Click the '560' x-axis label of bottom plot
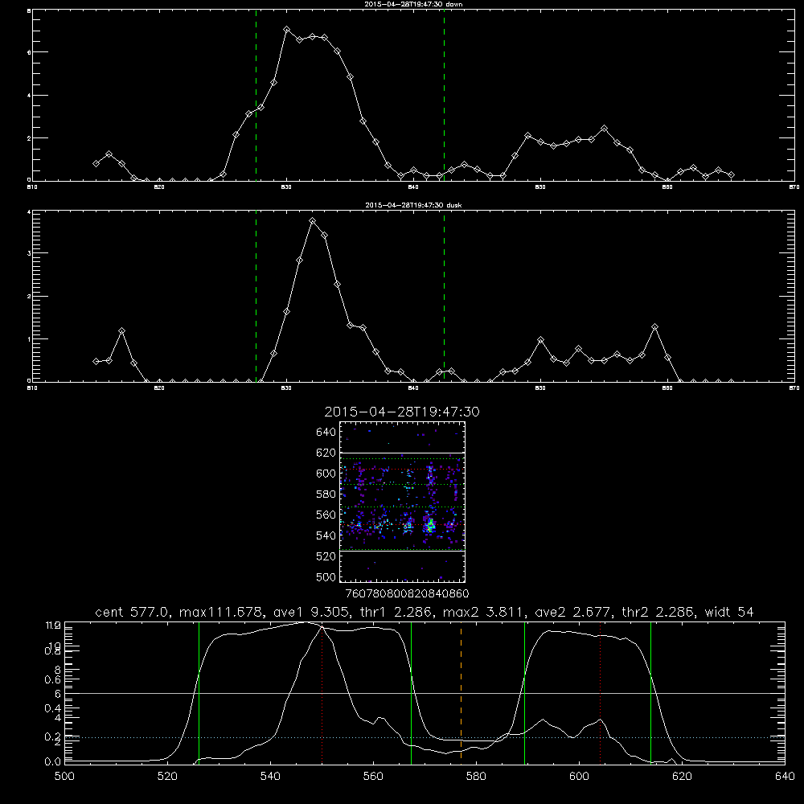Screen dimensions: 804x804 (x=373, y=777)
